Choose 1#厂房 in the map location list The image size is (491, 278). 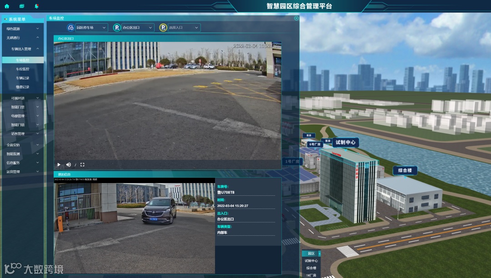311,275
